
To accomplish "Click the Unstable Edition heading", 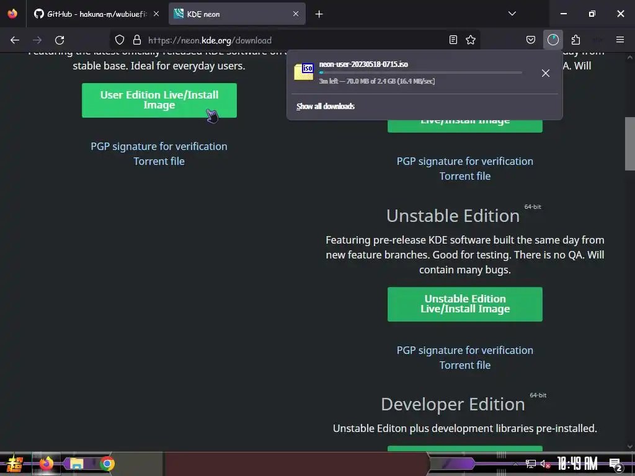I will 453,216.
